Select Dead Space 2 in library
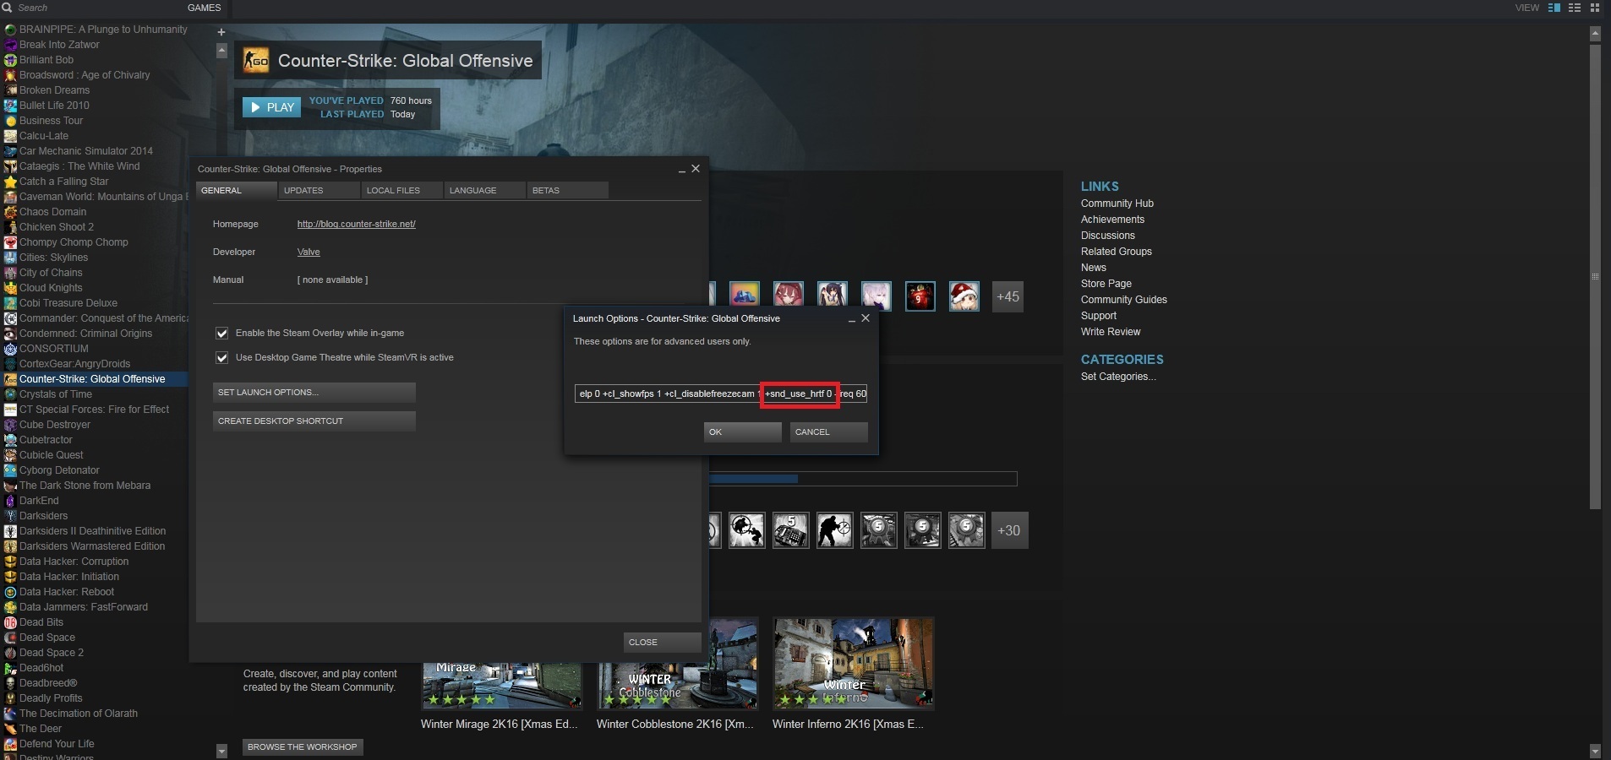The height and width of the screenshot is (760, 1611). [52, 653]
